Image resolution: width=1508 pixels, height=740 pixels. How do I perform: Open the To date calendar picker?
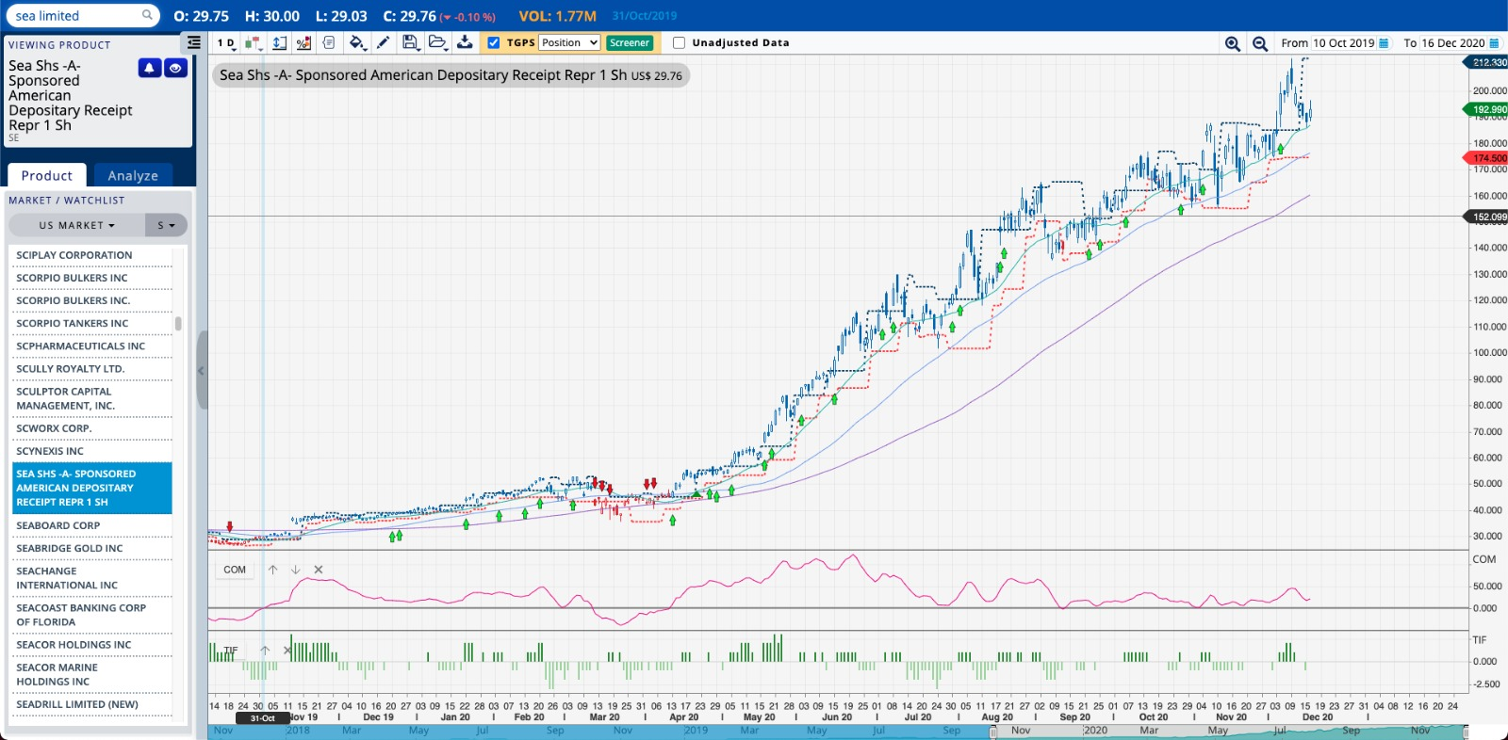[x=1494, y=43]
